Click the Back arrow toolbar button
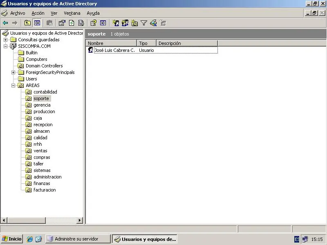The image size is (327, 245). (x=5, y=23)
